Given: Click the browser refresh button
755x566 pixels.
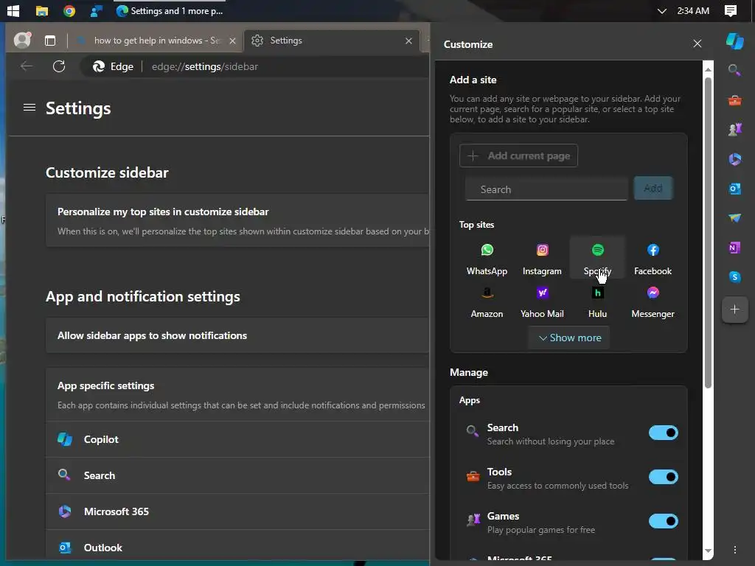Looking at the screenshot, I should point(59,66).
